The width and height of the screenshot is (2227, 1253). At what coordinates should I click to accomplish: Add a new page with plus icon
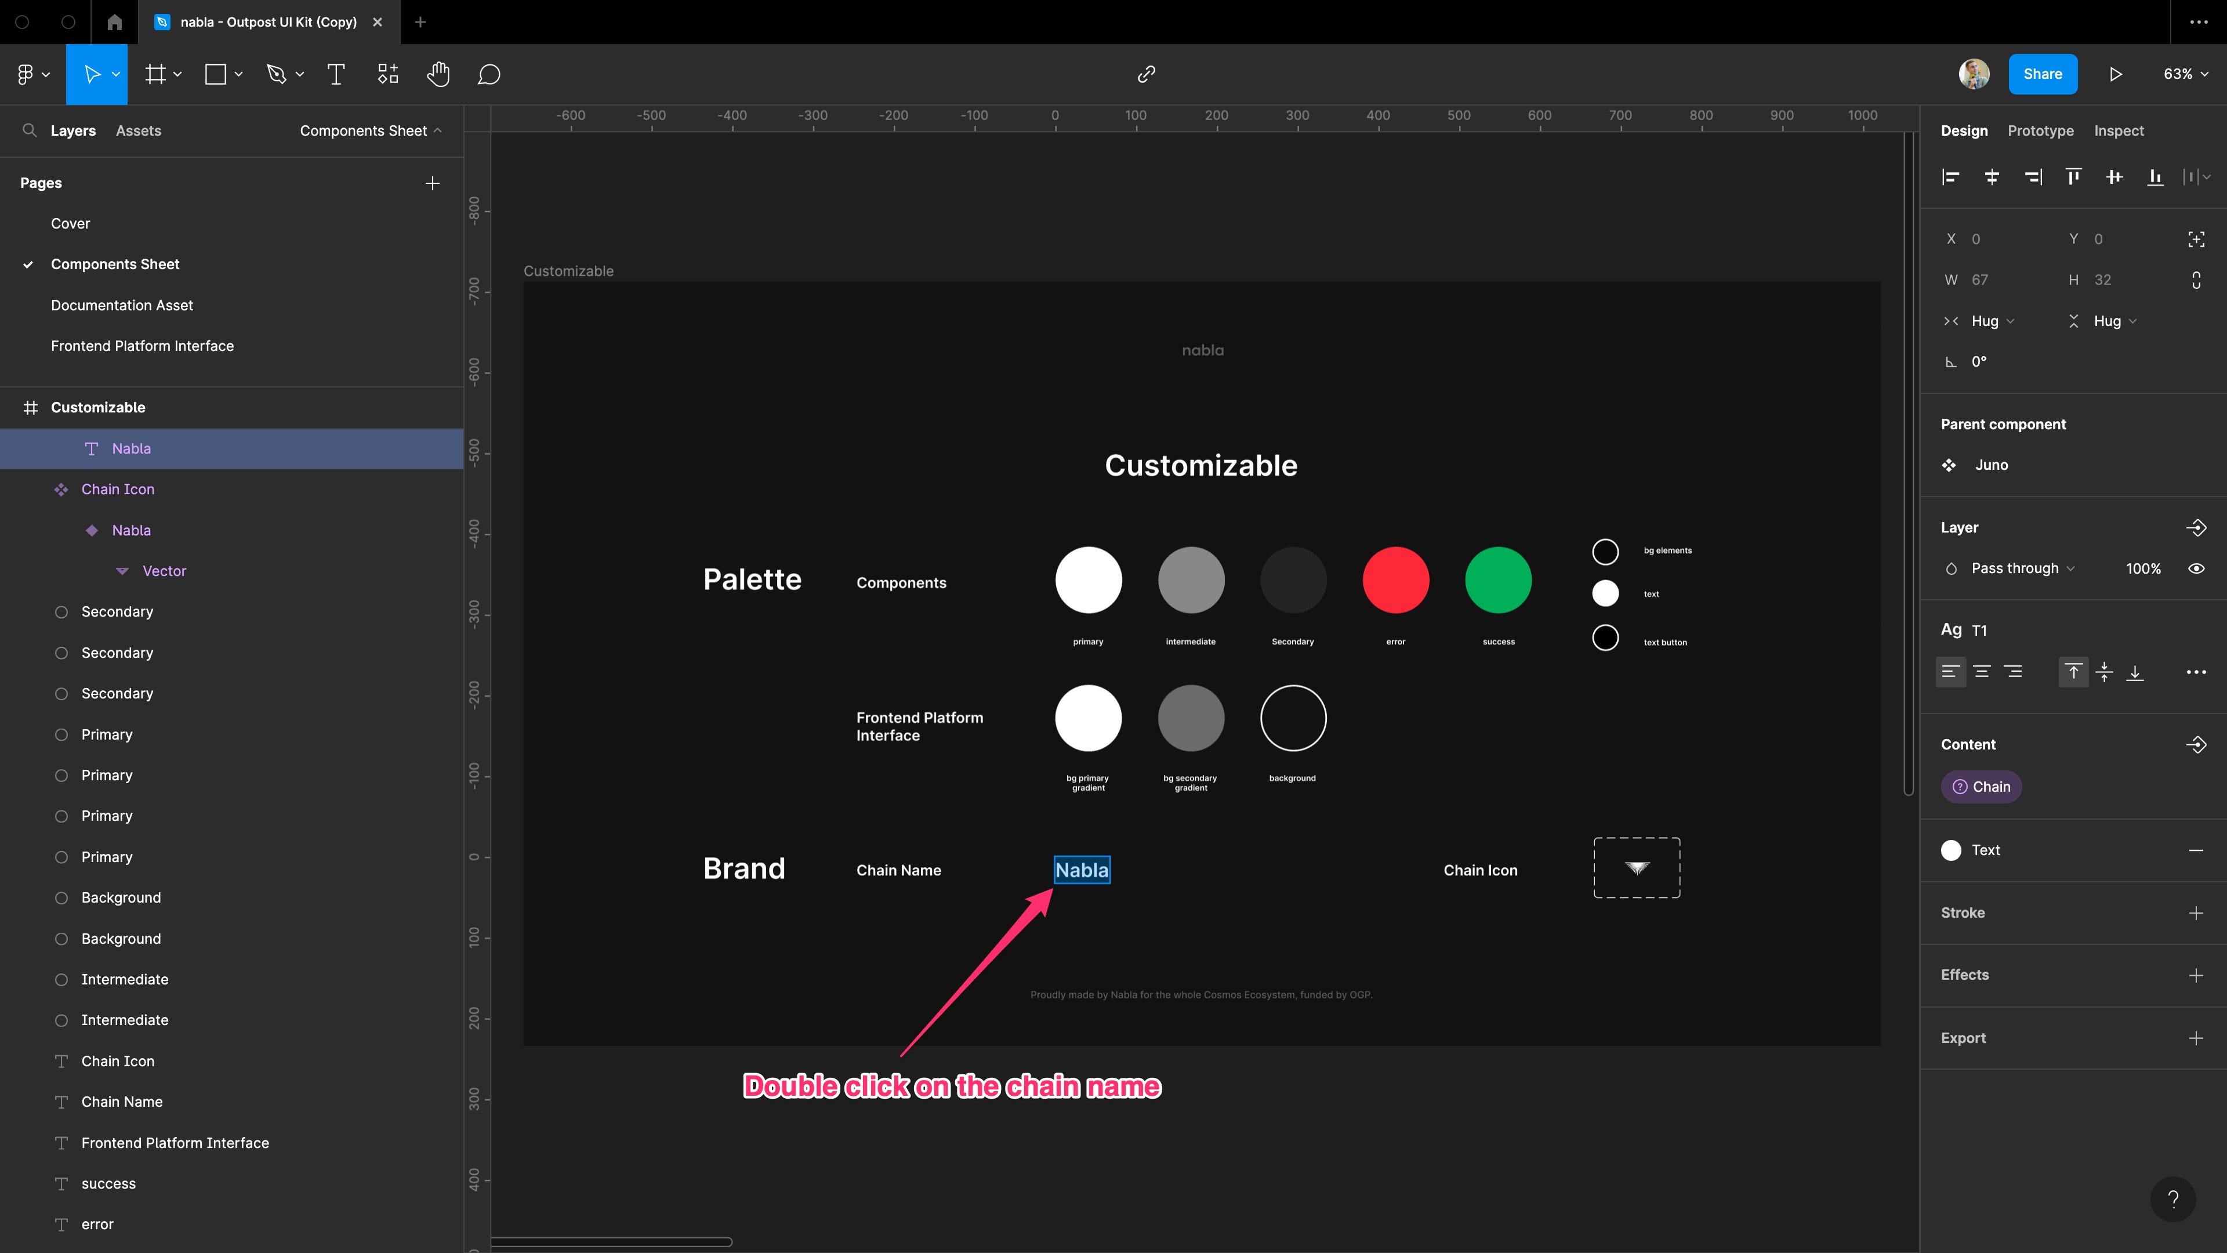pyautogui.click(x=432, y=183)
